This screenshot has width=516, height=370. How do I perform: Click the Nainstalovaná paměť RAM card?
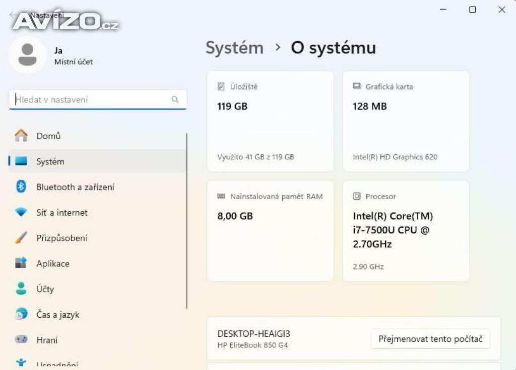(270, 231)
